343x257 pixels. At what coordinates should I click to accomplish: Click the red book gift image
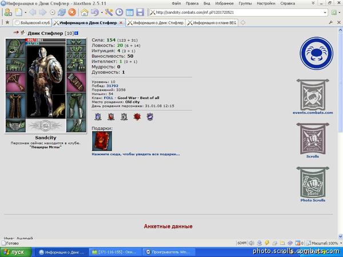point(102,141)
